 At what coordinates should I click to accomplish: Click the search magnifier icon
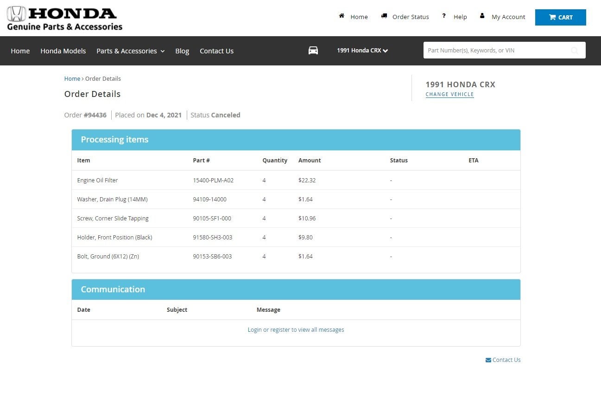pyautogui.click(x=575, y=51)
